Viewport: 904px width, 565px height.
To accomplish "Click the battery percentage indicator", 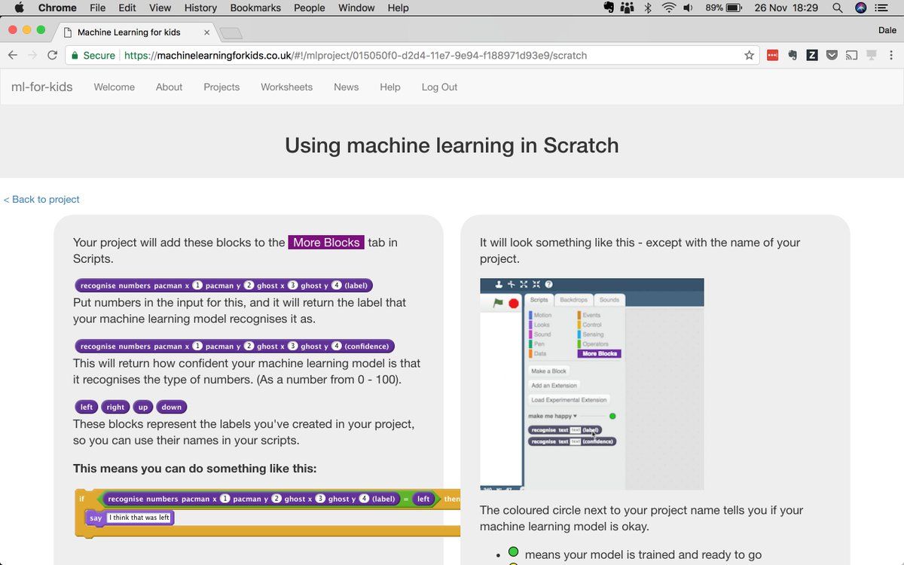I will click(724, 8).
